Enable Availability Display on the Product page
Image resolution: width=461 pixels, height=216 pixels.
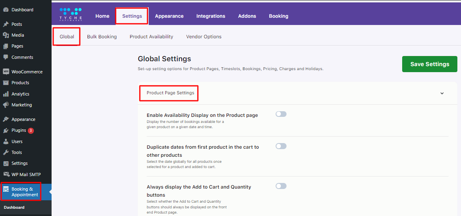(281, 114)
